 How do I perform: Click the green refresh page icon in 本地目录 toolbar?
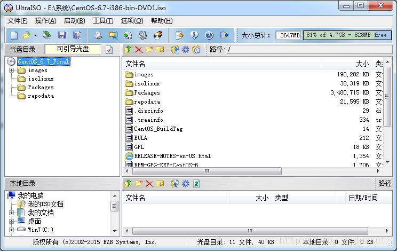click(x=196, y=183)
